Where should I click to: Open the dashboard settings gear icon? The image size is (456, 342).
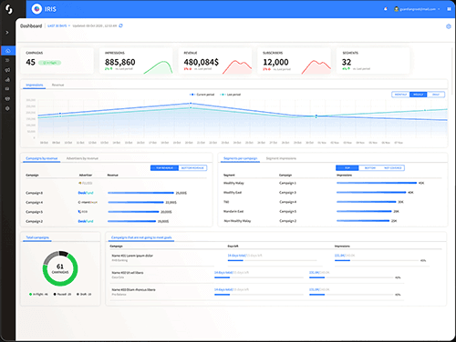449,26
